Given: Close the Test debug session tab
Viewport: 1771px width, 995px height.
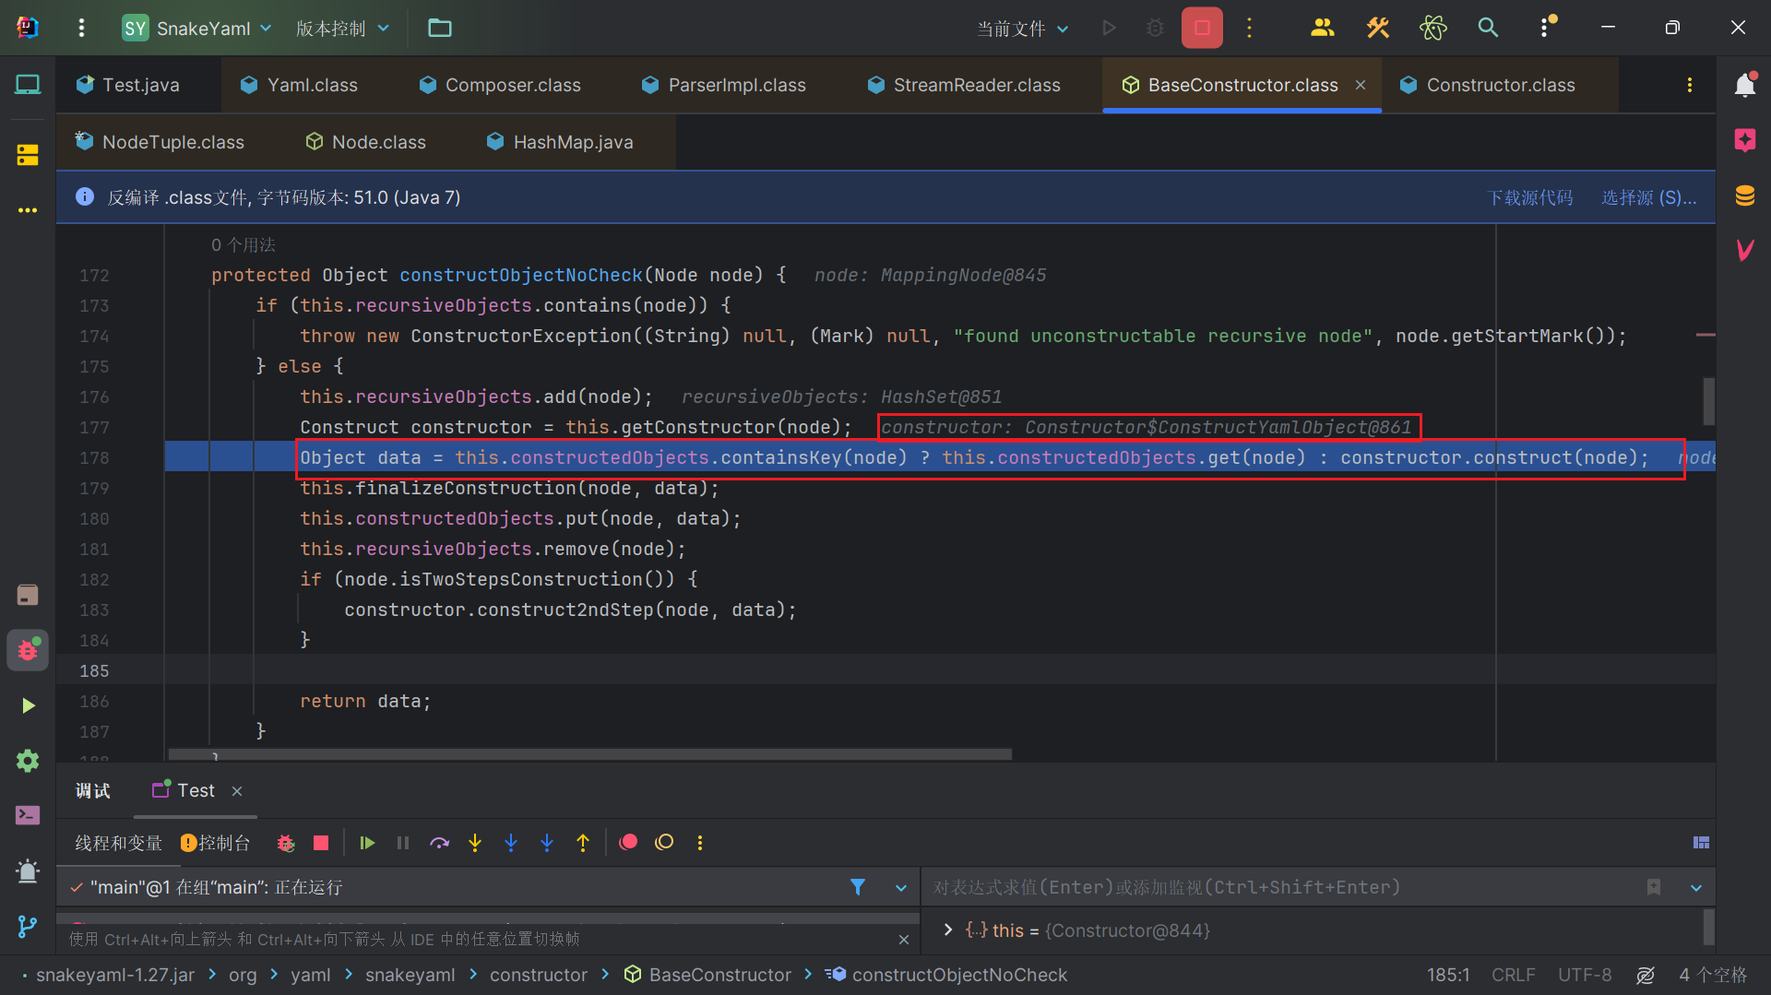Looking at the screenshot, I should 237,791.
